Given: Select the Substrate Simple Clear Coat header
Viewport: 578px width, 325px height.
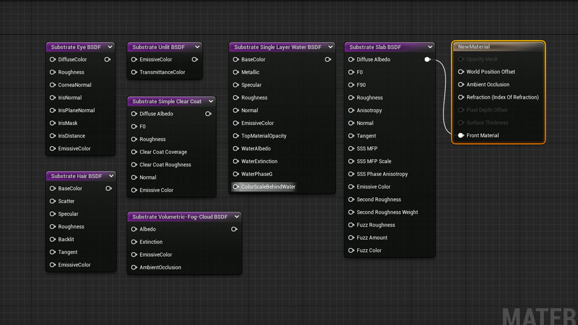Looking at the screenshot, I should (x=172, y=101).
